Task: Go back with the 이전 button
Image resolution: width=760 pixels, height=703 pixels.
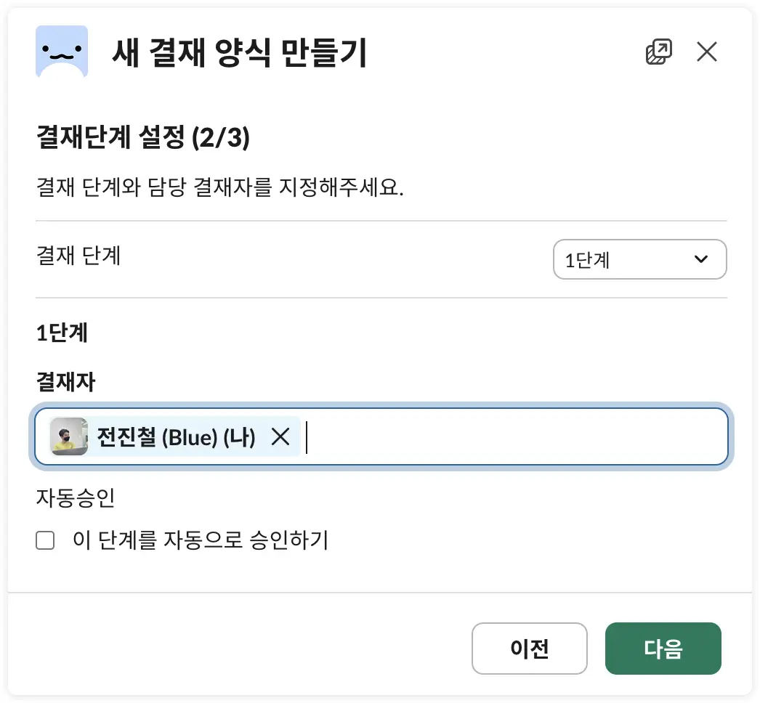Action: 529,649
